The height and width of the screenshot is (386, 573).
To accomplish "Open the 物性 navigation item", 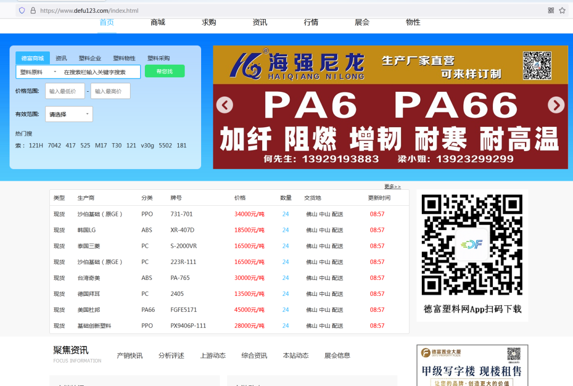I will [413, 22].
